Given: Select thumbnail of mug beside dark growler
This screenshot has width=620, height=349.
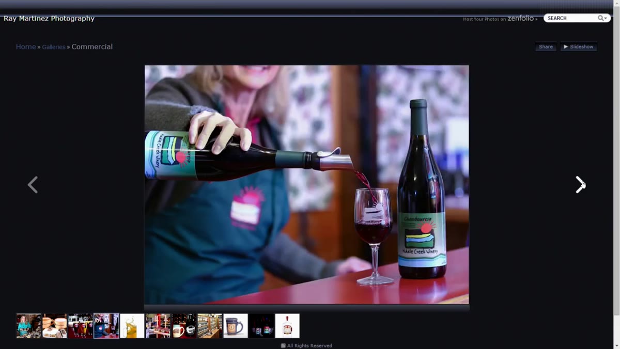Looking at the screenshot, I should pyautogui.click(x=184, y=326).
